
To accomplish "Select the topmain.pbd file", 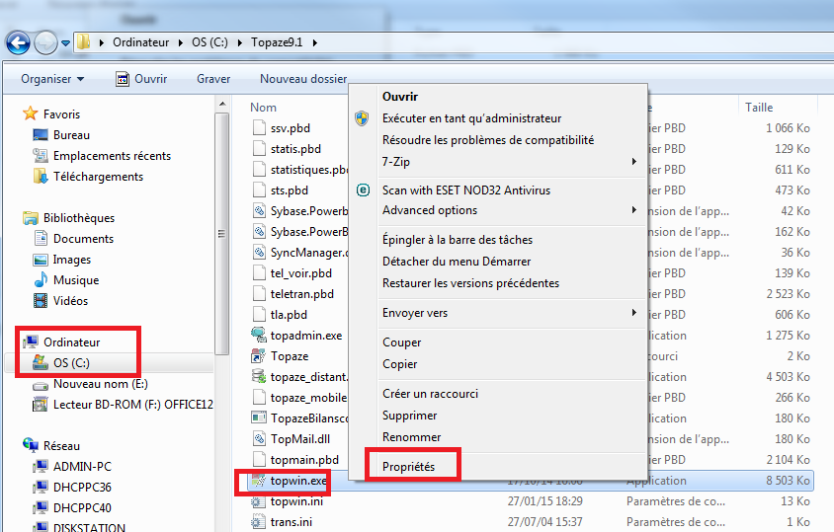I will [x=304, y=460].
